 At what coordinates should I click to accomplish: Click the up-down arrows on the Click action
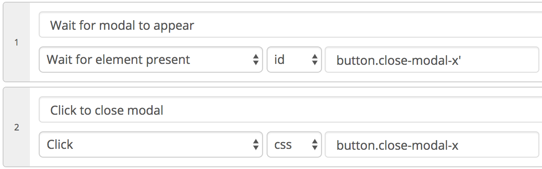[x=256, y=144]
